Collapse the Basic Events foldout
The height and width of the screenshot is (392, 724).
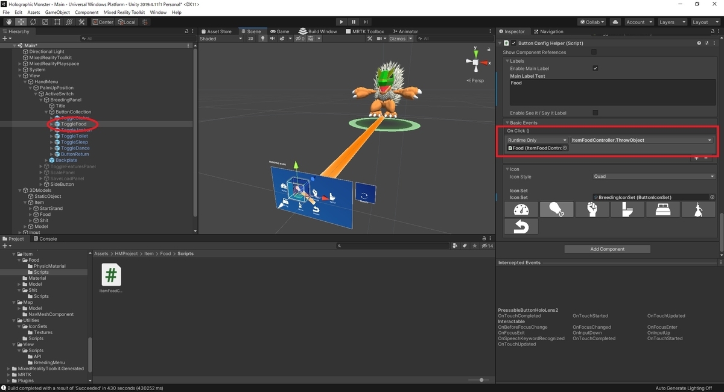[x=508, y=122]
